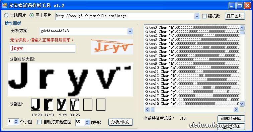Select the item8 Char="3" row
The image size is (253, 132).
tap(192, 59)
